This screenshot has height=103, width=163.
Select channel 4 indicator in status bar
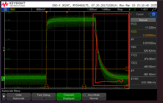pyautogui.click(x=69, y=9)
